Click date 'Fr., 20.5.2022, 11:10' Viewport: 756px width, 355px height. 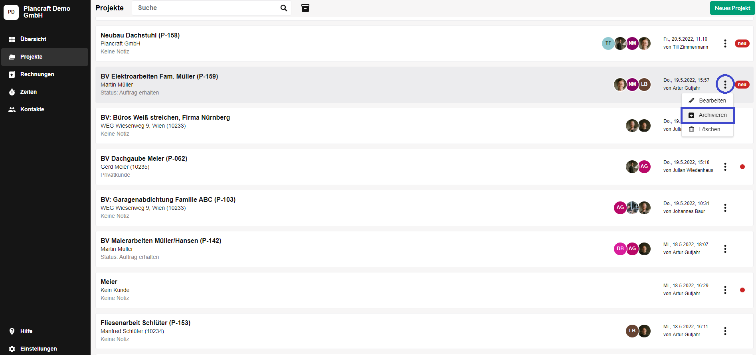point(685,39)
